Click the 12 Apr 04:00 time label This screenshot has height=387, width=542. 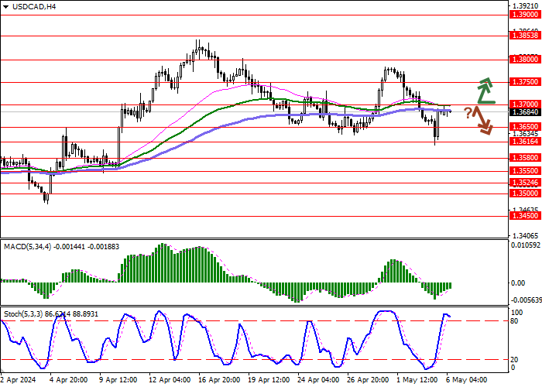coord(170,379)
